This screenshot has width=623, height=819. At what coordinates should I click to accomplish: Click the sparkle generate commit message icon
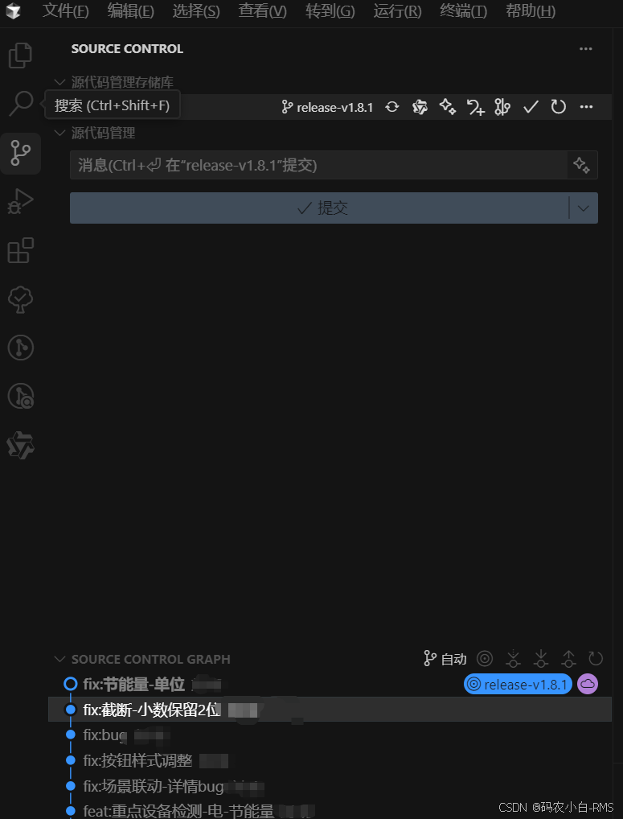582,165
